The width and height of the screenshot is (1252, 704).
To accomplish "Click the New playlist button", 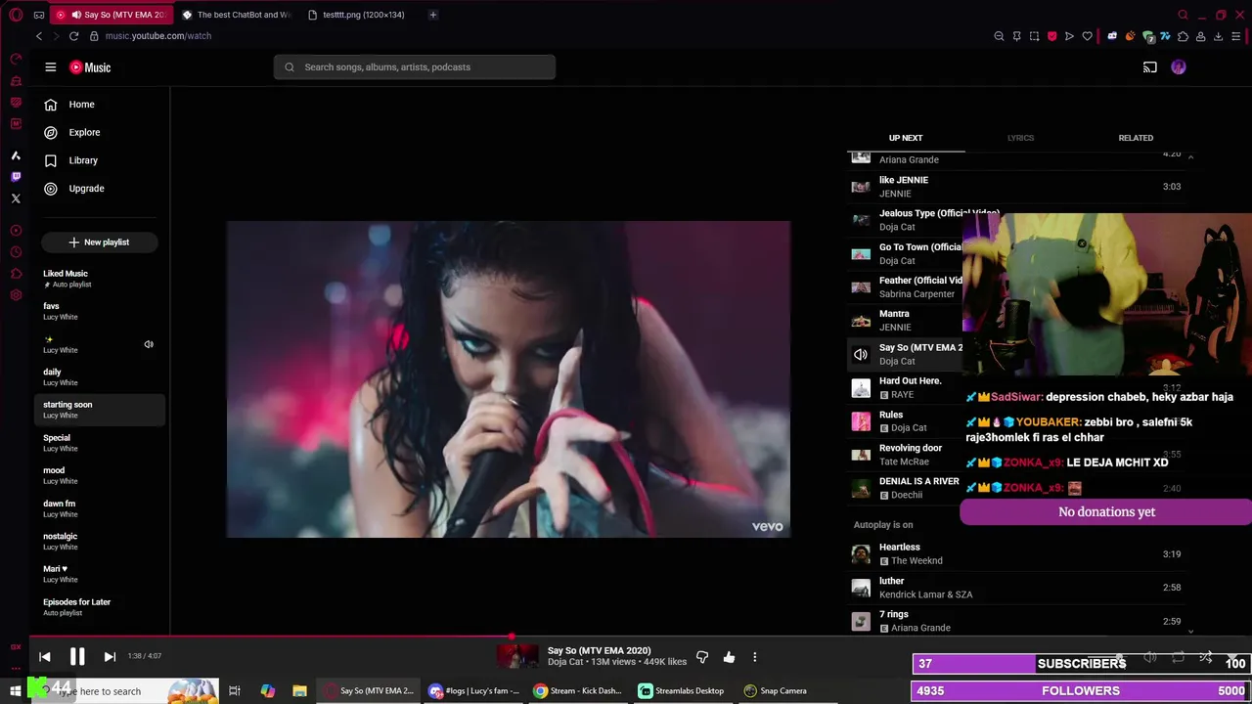I will pyautogui.click(x=99, y=242).
